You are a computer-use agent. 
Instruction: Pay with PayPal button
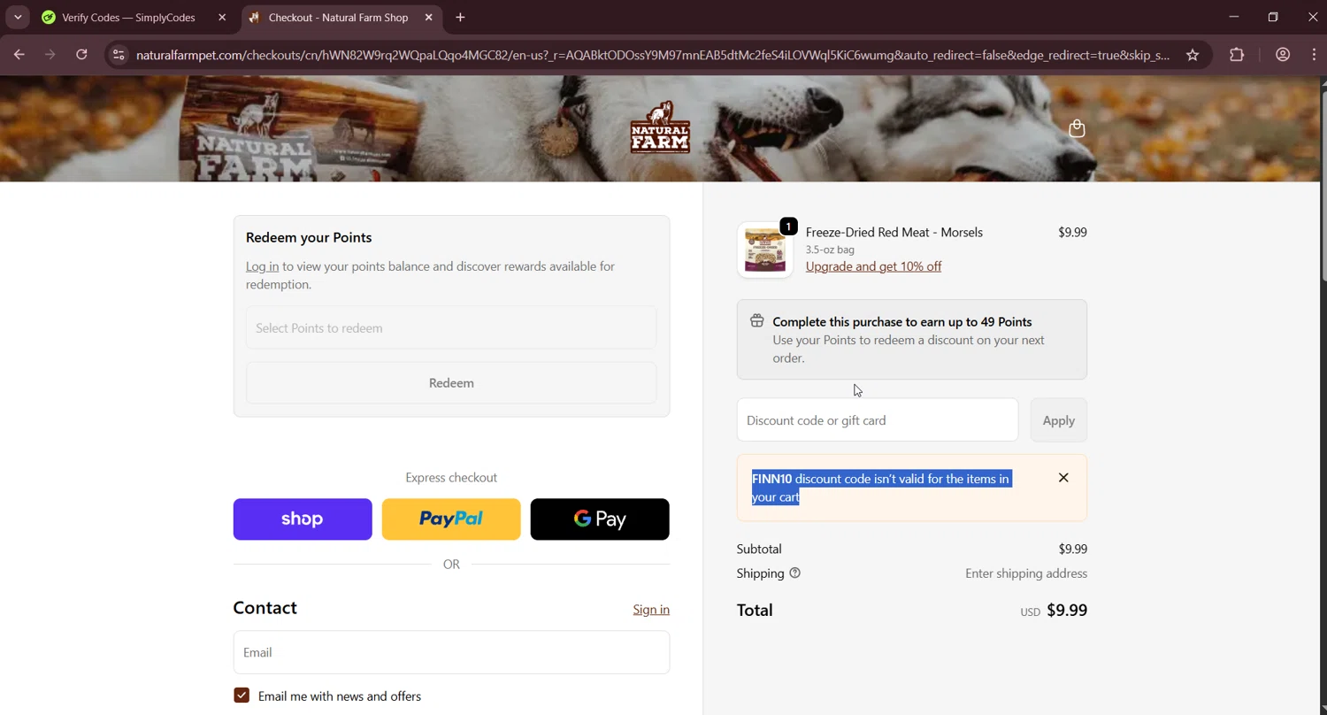point(451,519)
